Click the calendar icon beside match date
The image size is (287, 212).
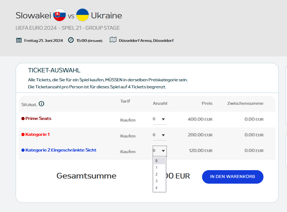pos(19,40)
